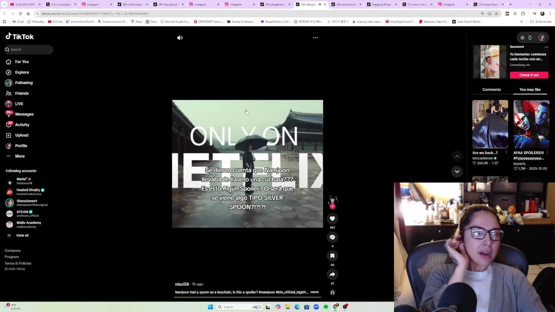
Task: Open 'Are we back...?' video thumbnail
Action: [490, 124]
